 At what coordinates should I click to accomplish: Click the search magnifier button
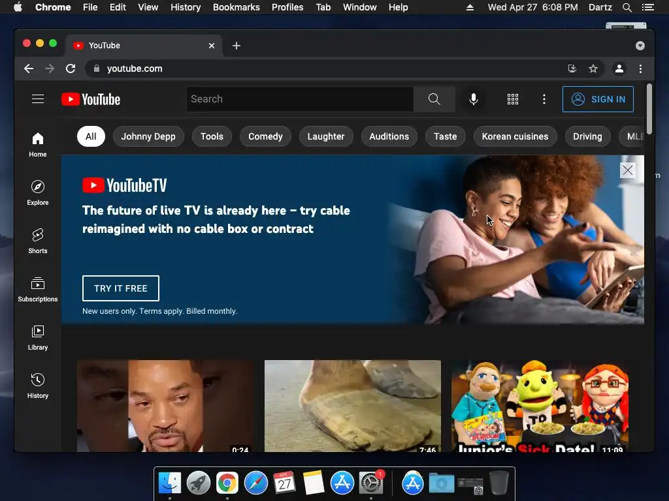(434, 99)
